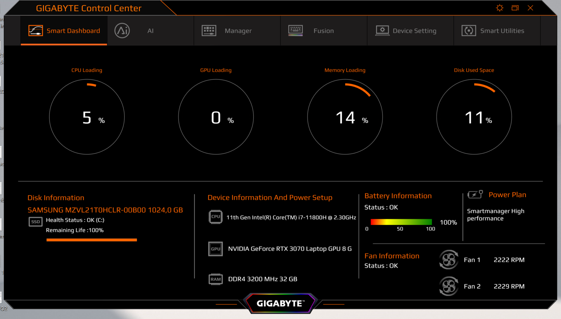Click the SSD disk icon
The image size is (561, 319).
click(35, 222)
